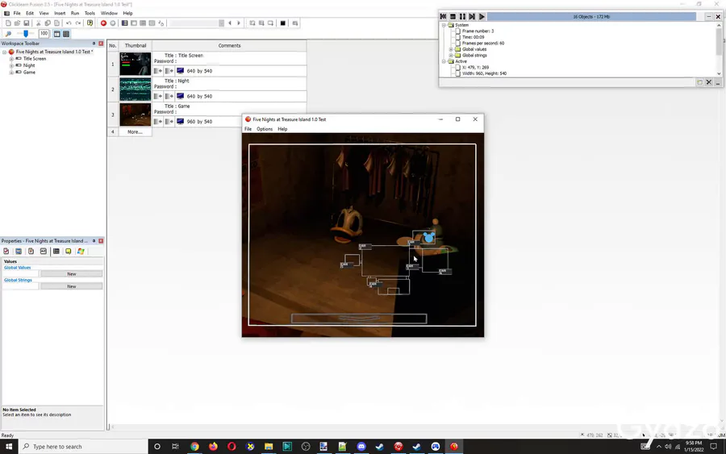Click the next frame arrow in toolbar

239,23
